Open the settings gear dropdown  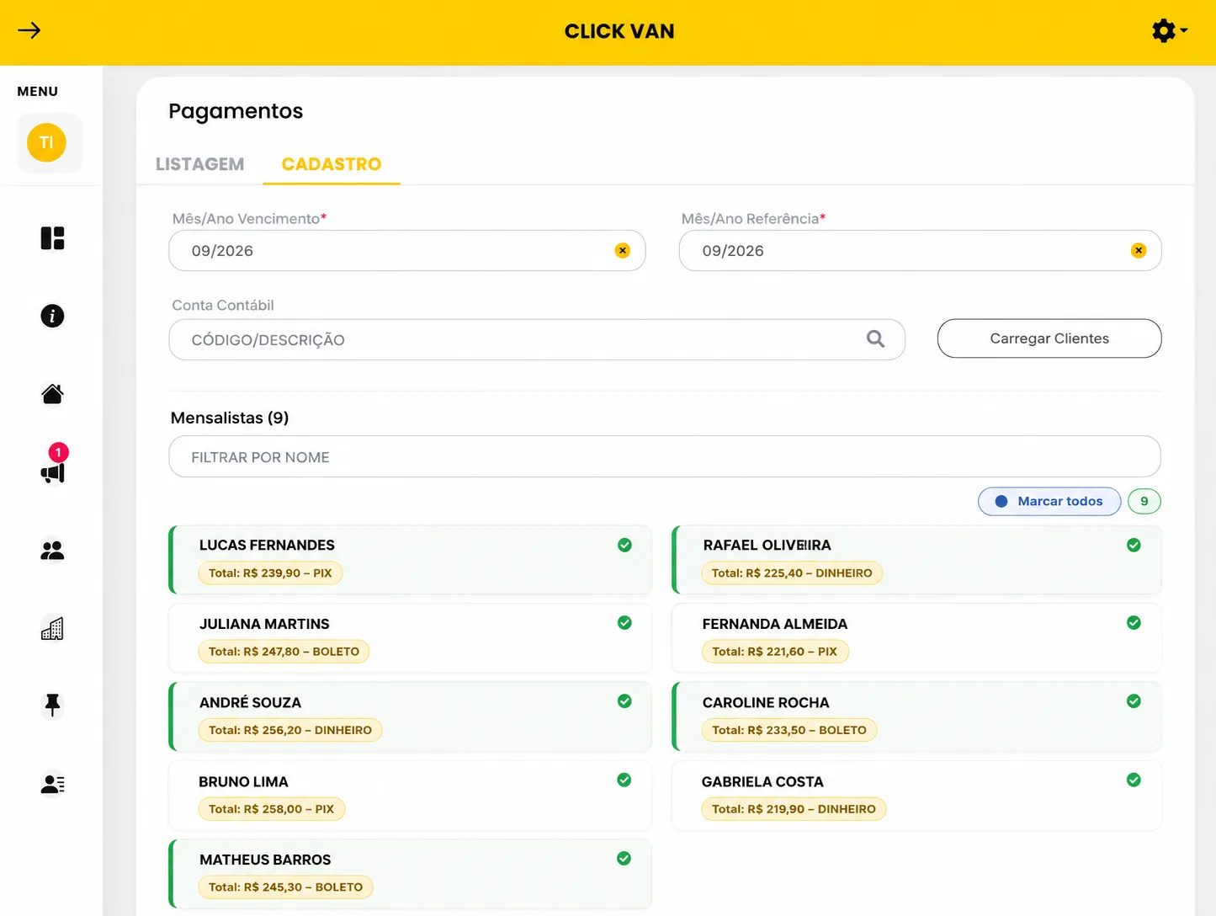pyautogui.click(x=1169, y=31)
